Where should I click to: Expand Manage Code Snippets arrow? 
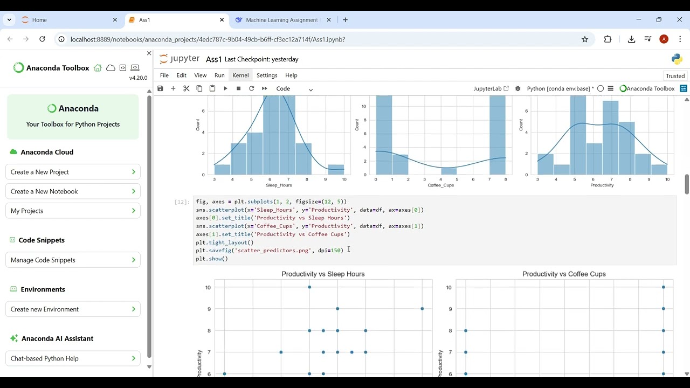tap(134, 260)
